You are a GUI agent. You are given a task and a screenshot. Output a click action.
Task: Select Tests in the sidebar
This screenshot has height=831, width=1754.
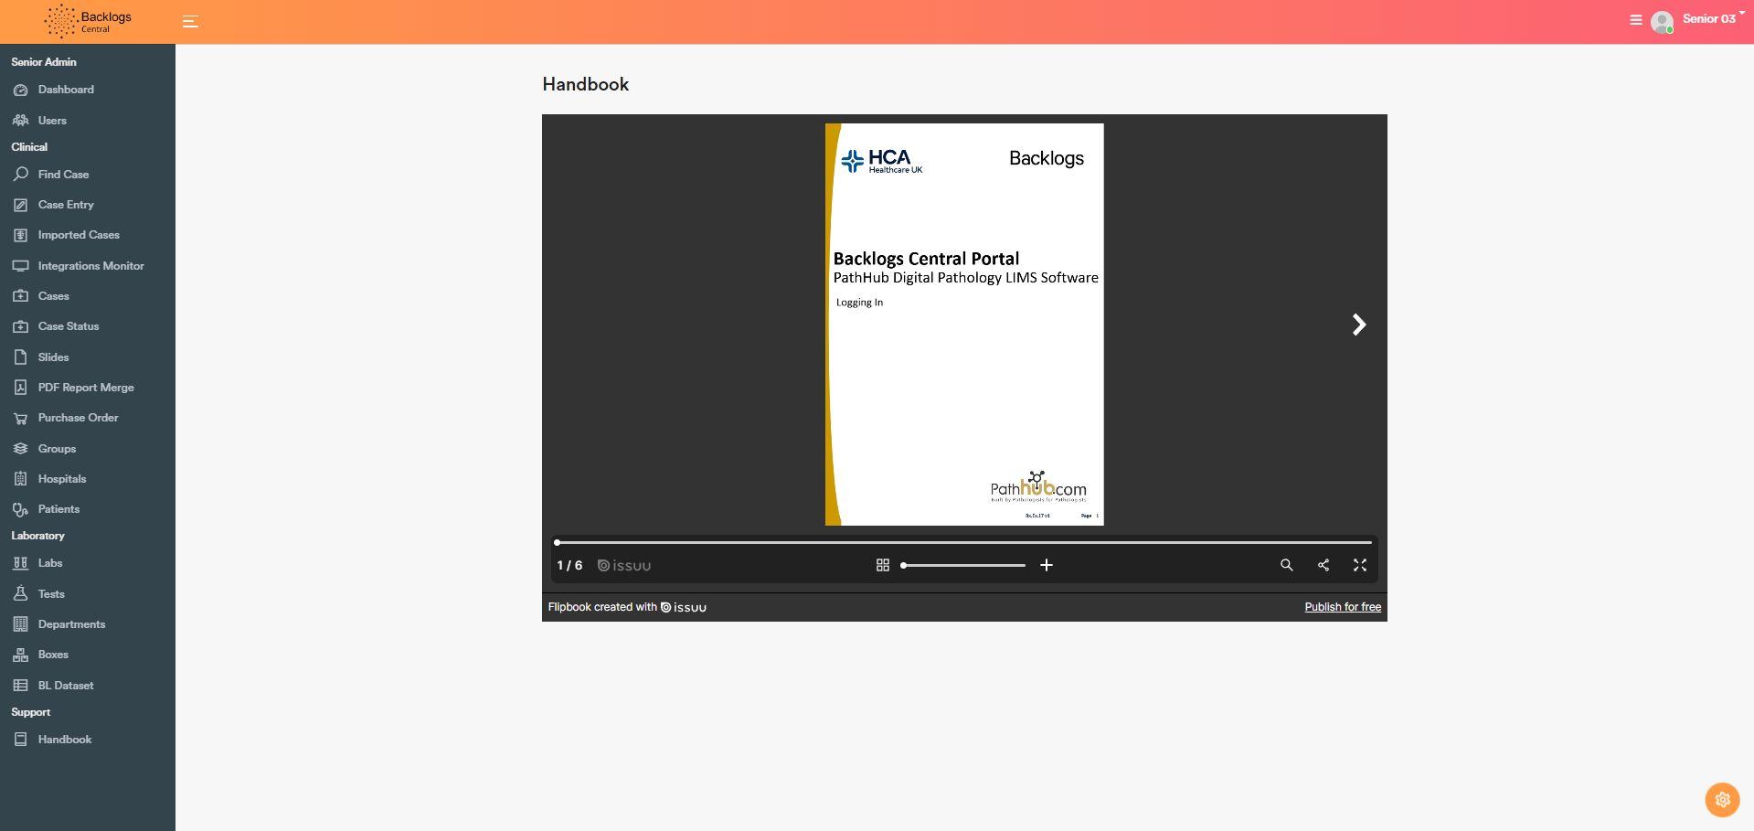(51, 594)
